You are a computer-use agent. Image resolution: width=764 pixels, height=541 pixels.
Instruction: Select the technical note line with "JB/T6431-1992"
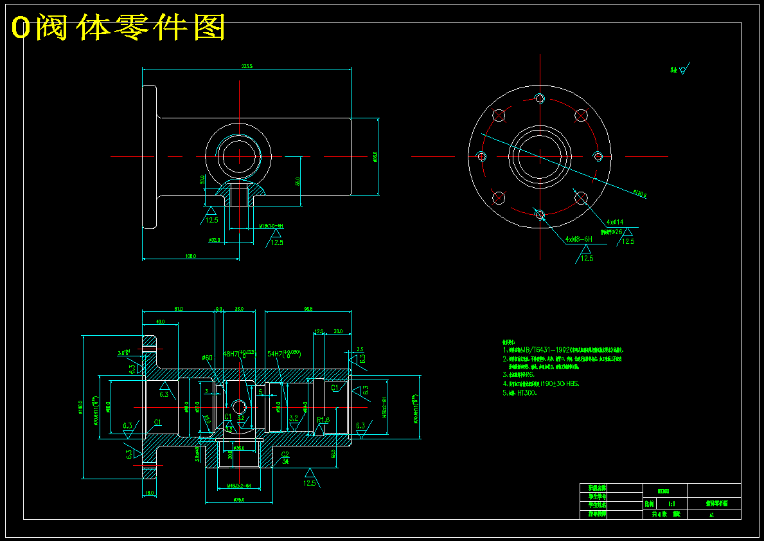564,350
